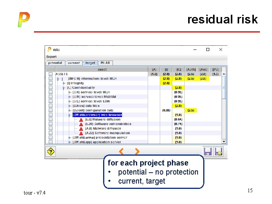
Task: Select the [E.8] Malware diffusion row
Action: pyautogui.click(x=102, y=119)
